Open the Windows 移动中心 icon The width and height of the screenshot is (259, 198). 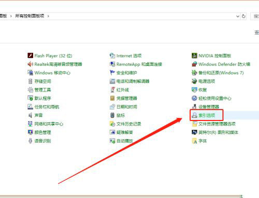[x=30, y=73]
